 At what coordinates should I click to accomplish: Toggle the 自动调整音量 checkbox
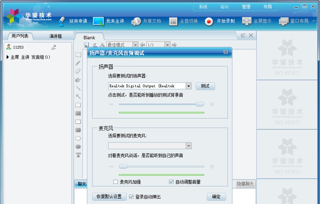(x=171, y=182)
